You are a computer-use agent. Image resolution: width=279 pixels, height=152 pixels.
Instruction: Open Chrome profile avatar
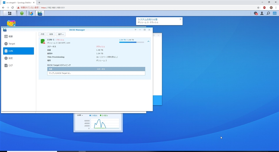pyautogui.click(x=271, y=8)
